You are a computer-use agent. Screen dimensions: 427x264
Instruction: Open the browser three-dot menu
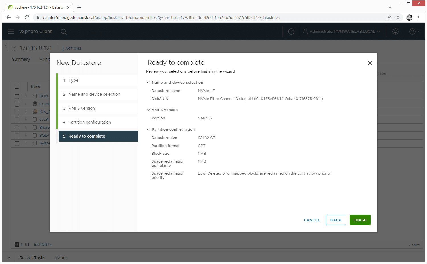pyautogui.click(x=418, y=17)
